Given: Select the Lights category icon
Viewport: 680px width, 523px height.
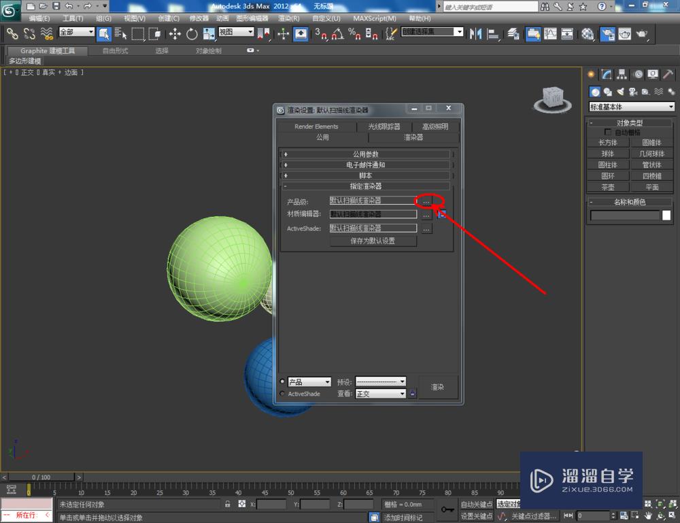Looking at the screenshot, I should coord(620,92).
